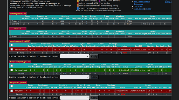Viewport: 179px width, 100px height.
Task: Apply action for moxybeard servers
Action: click(94, 98)
